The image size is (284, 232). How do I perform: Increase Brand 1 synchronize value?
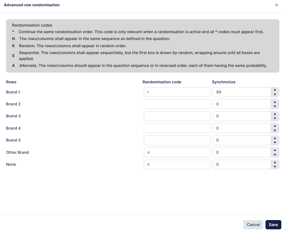[275, 90]
